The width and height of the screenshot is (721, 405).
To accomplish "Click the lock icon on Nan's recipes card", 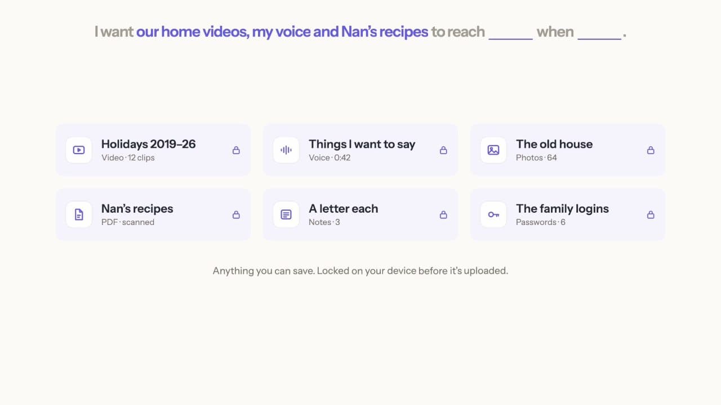I will [236, 215].
